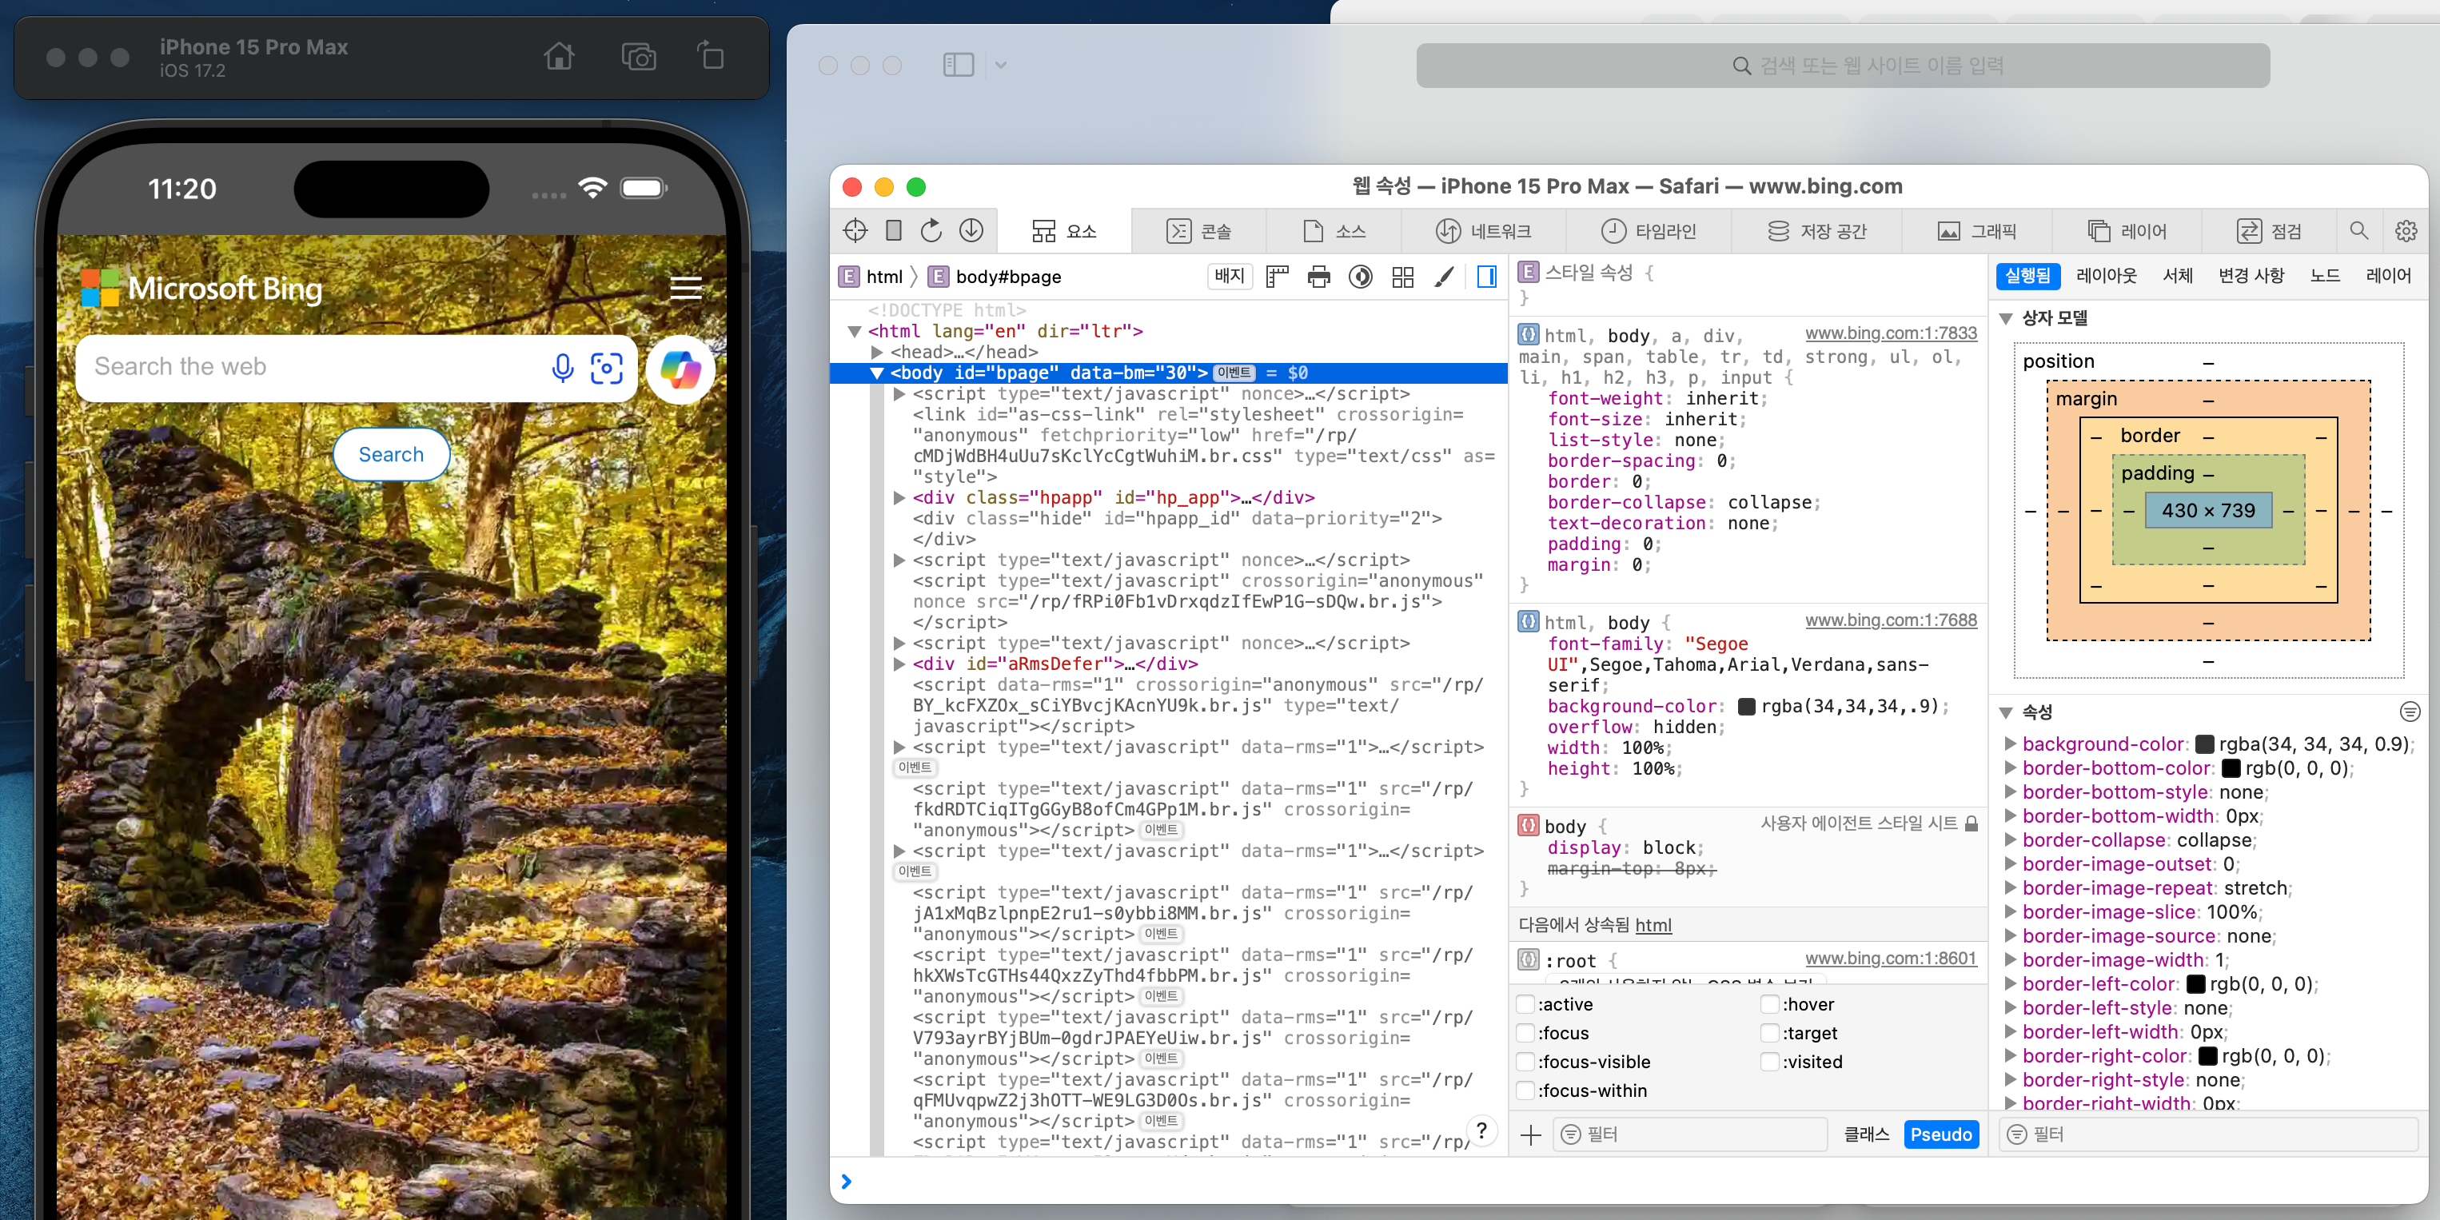2440x1220 pixels.
Task: Enable the paint flashing brush icon
Action: click(1445, 277)
